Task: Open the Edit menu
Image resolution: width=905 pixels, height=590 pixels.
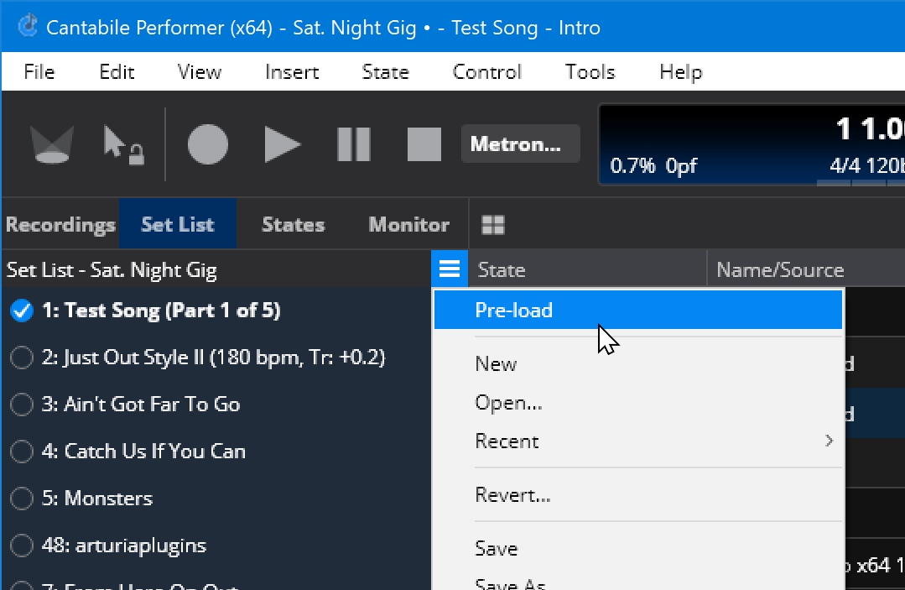Action: 117,71
